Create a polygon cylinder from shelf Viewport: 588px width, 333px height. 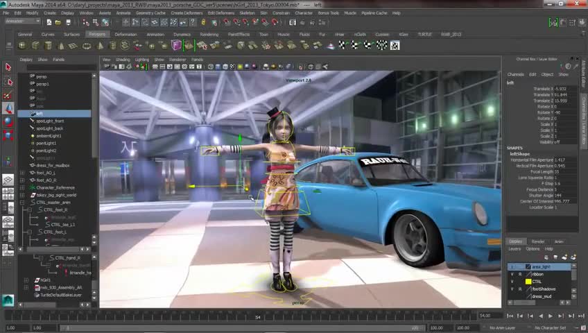tap(49, 46)
